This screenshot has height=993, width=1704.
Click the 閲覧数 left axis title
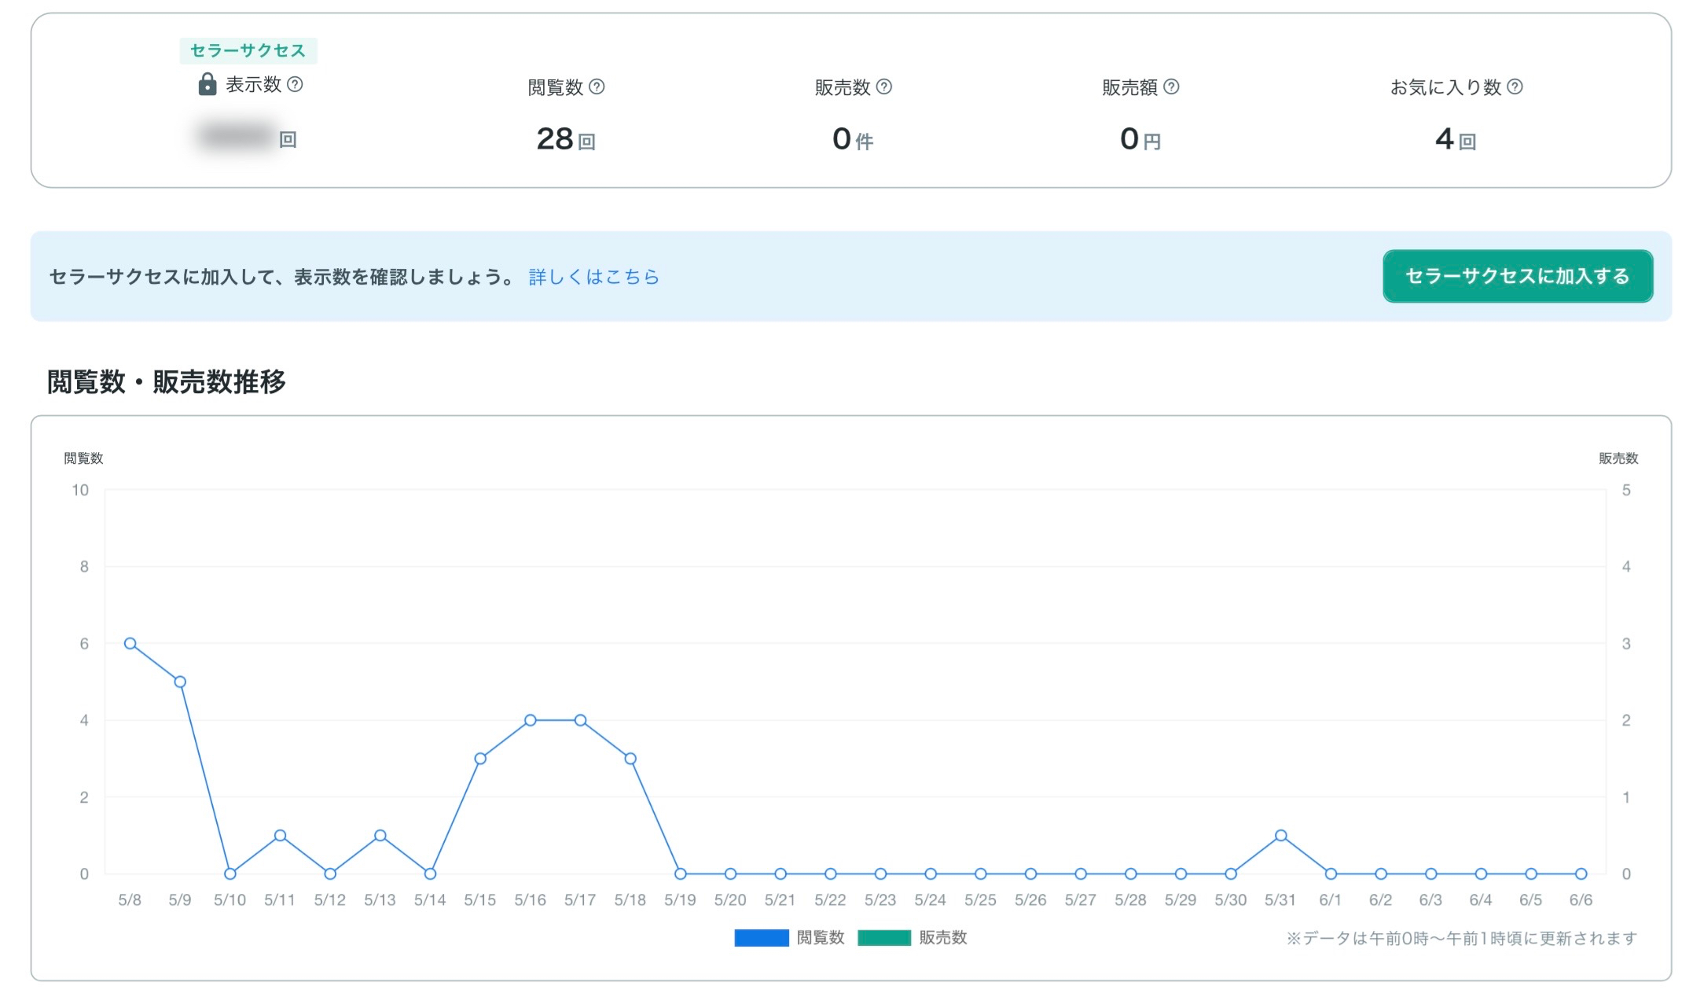pyautogui.click(x=83, y=458)
